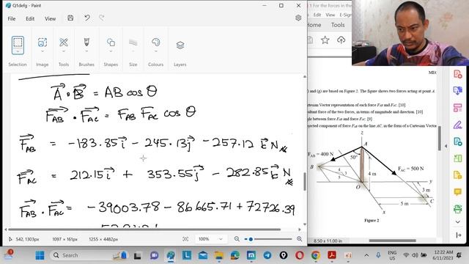Open the clock showing 12:22 AM

click(x=443, y=255)
